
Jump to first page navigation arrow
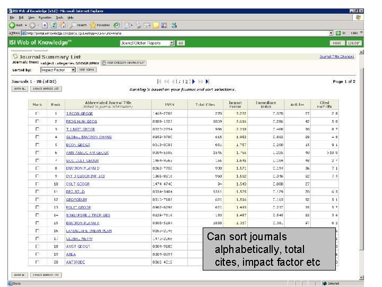point(159,81)
